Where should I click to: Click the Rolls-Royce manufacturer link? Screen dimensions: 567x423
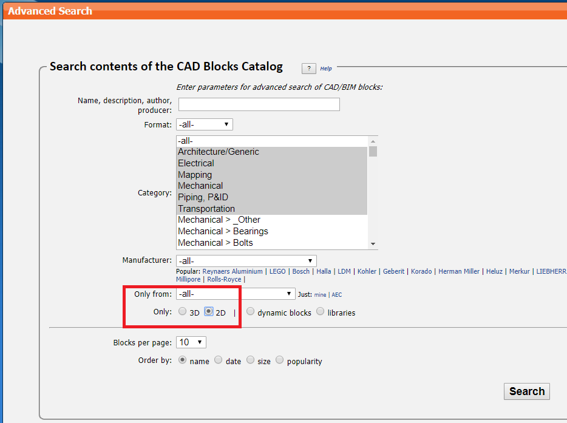point(224,279)
